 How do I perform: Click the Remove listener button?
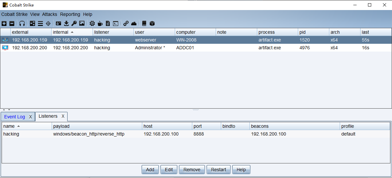pos(192,170)
